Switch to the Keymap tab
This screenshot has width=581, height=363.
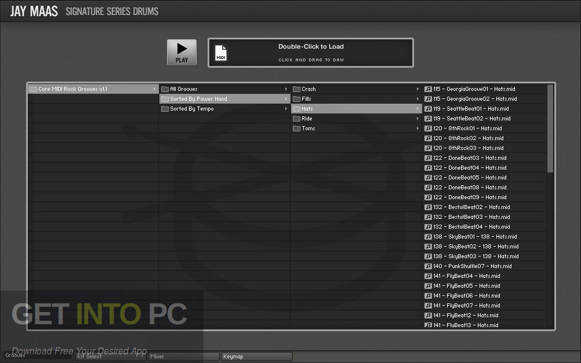coord(257,356)
